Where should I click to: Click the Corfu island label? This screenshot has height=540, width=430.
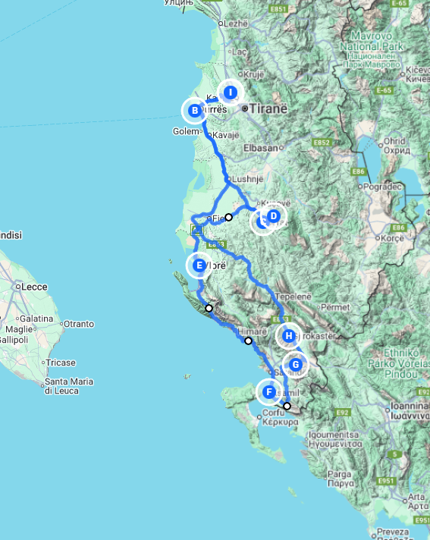[273, 413]
